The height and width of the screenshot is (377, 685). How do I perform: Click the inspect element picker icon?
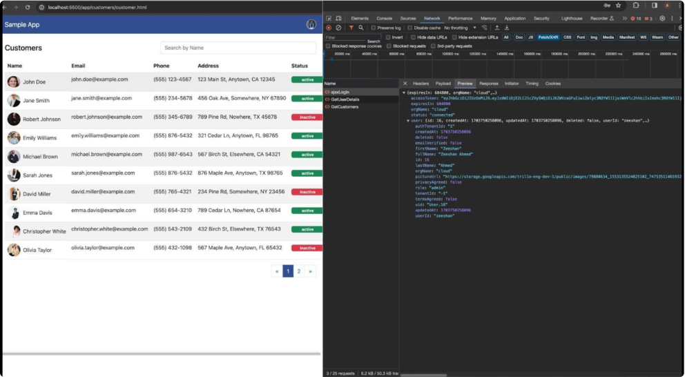point(329,19)
